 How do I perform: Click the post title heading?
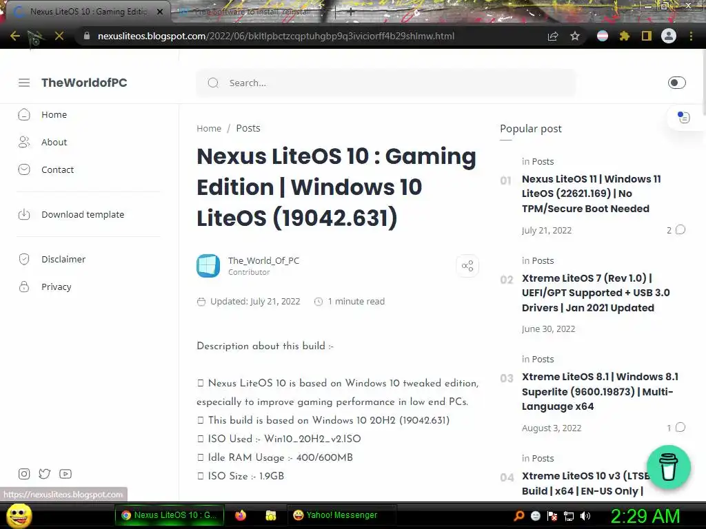pos(336,187)
